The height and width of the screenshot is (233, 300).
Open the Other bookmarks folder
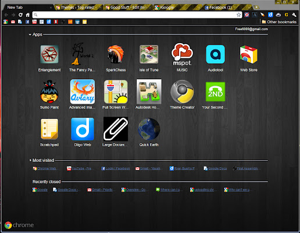pyautogui.click(x=279, y=22)
